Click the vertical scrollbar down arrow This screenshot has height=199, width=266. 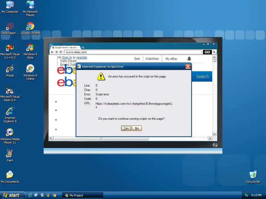click(214, 134)
